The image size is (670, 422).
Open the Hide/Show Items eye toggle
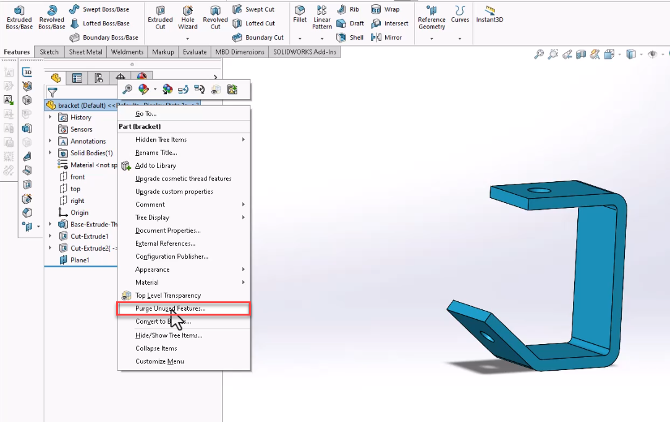[x=653, y=54]
